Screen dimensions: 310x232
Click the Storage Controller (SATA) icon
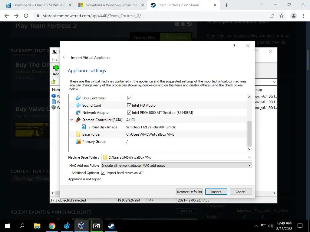coord(78,120)
